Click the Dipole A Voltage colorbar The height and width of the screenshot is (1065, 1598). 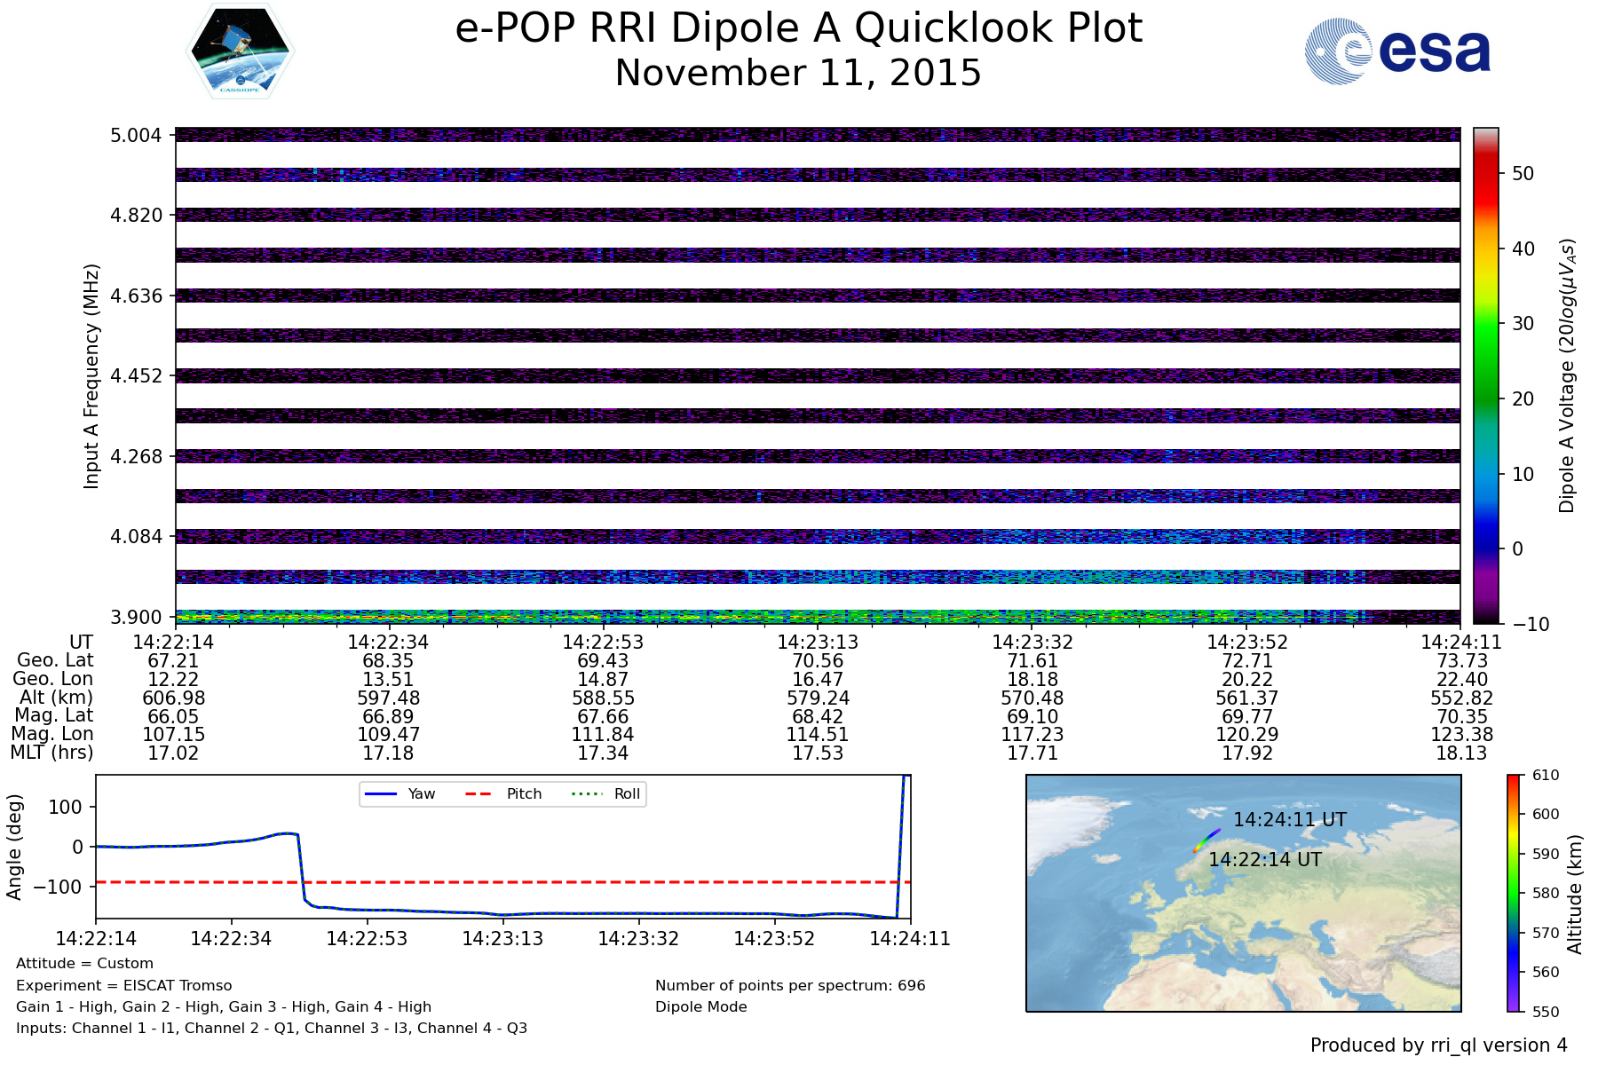[1485, 375]
